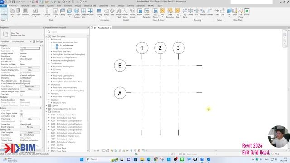Select the Ceiling tool

point(63,12)
